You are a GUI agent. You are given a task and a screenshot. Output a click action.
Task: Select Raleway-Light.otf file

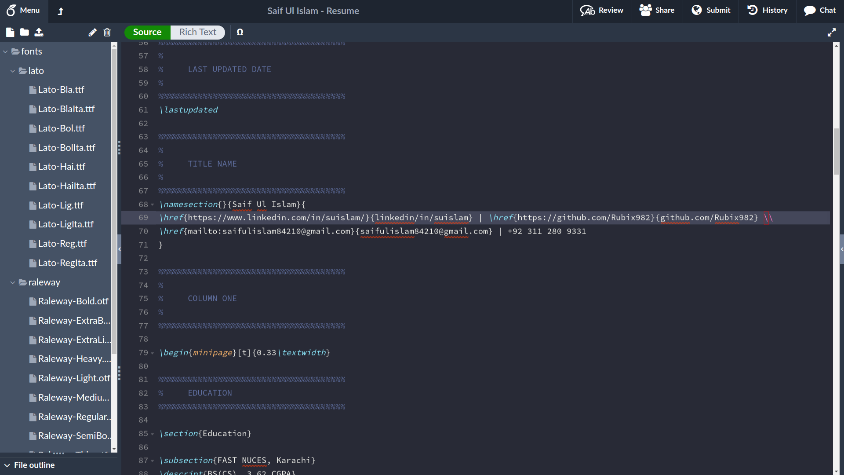(74, 378)
